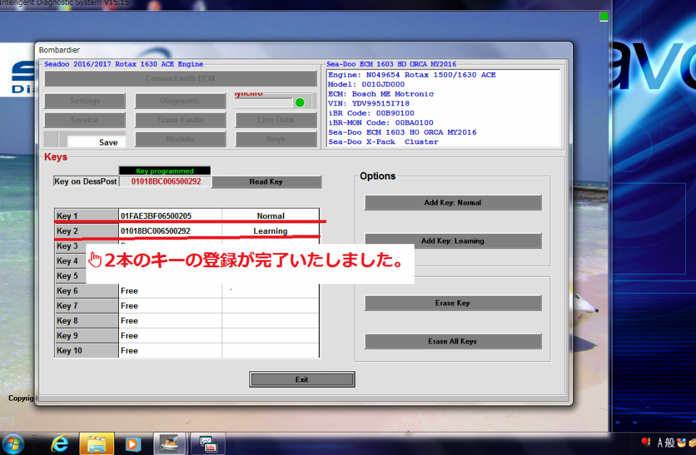The image size is (696, 455).
Task: Open the chart monitor app on taskbar
Action: [208, 444]
